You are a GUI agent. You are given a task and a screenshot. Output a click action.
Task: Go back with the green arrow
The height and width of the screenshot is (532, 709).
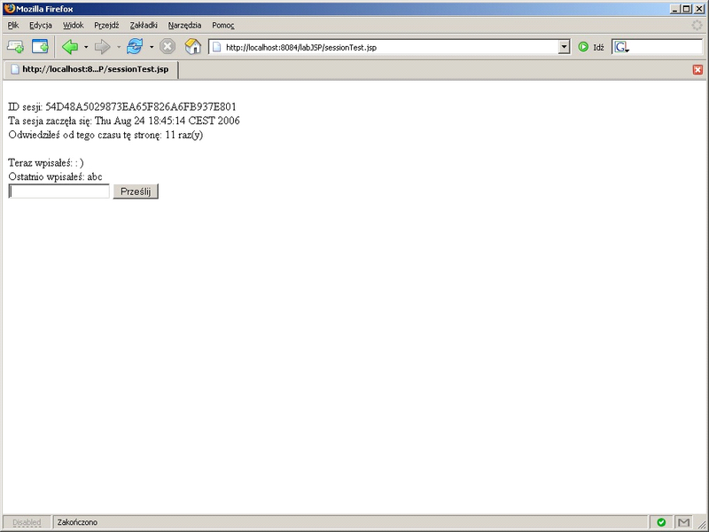70,47
